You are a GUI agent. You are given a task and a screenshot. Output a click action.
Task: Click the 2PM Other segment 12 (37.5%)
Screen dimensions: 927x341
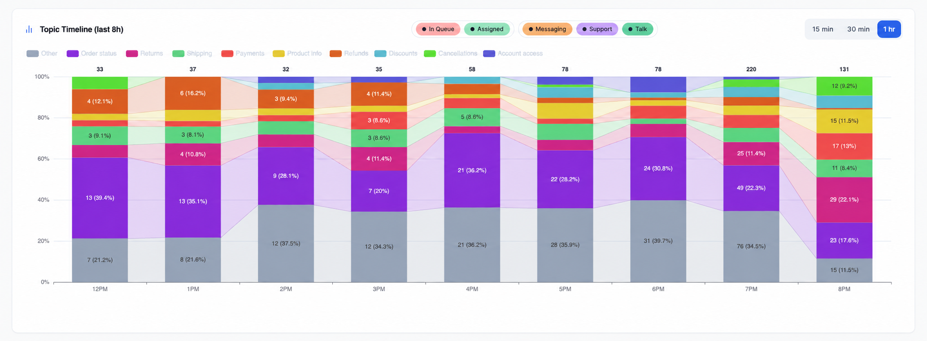(286, 243)
